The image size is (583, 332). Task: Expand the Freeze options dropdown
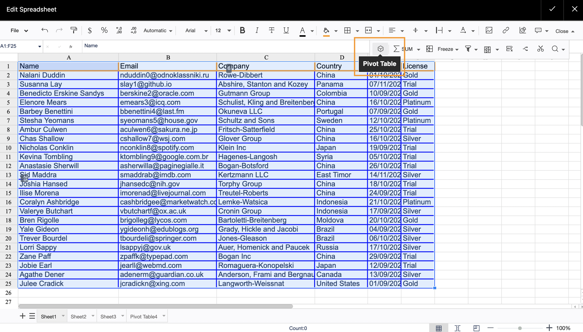click(457, 49)
